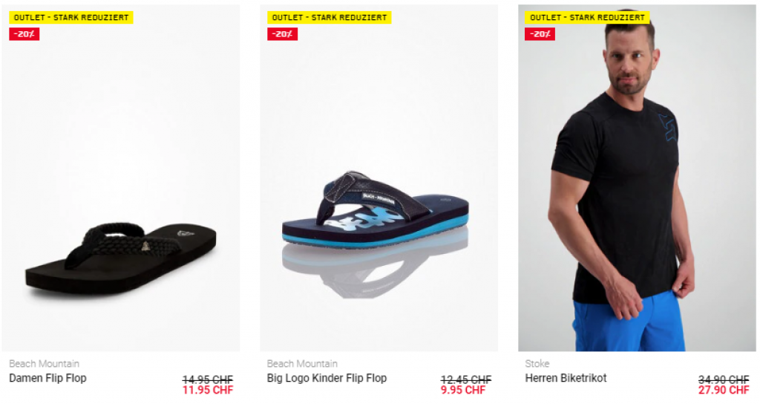
Task: Select Beach Mountain brand above Damen Flip Flop
Action: [44, 364]
